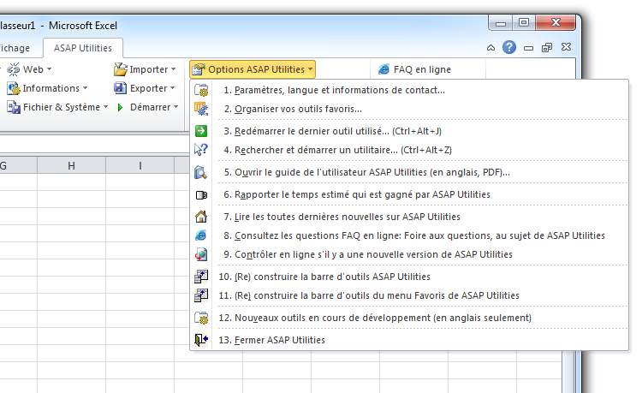Viewport: 642px width, 393px height.
Task: Open the Fichier & Système dropdown
Action: (105, 107)
